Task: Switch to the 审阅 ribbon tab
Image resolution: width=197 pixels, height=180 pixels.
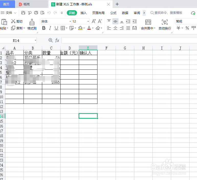Action: click(137, 13)
